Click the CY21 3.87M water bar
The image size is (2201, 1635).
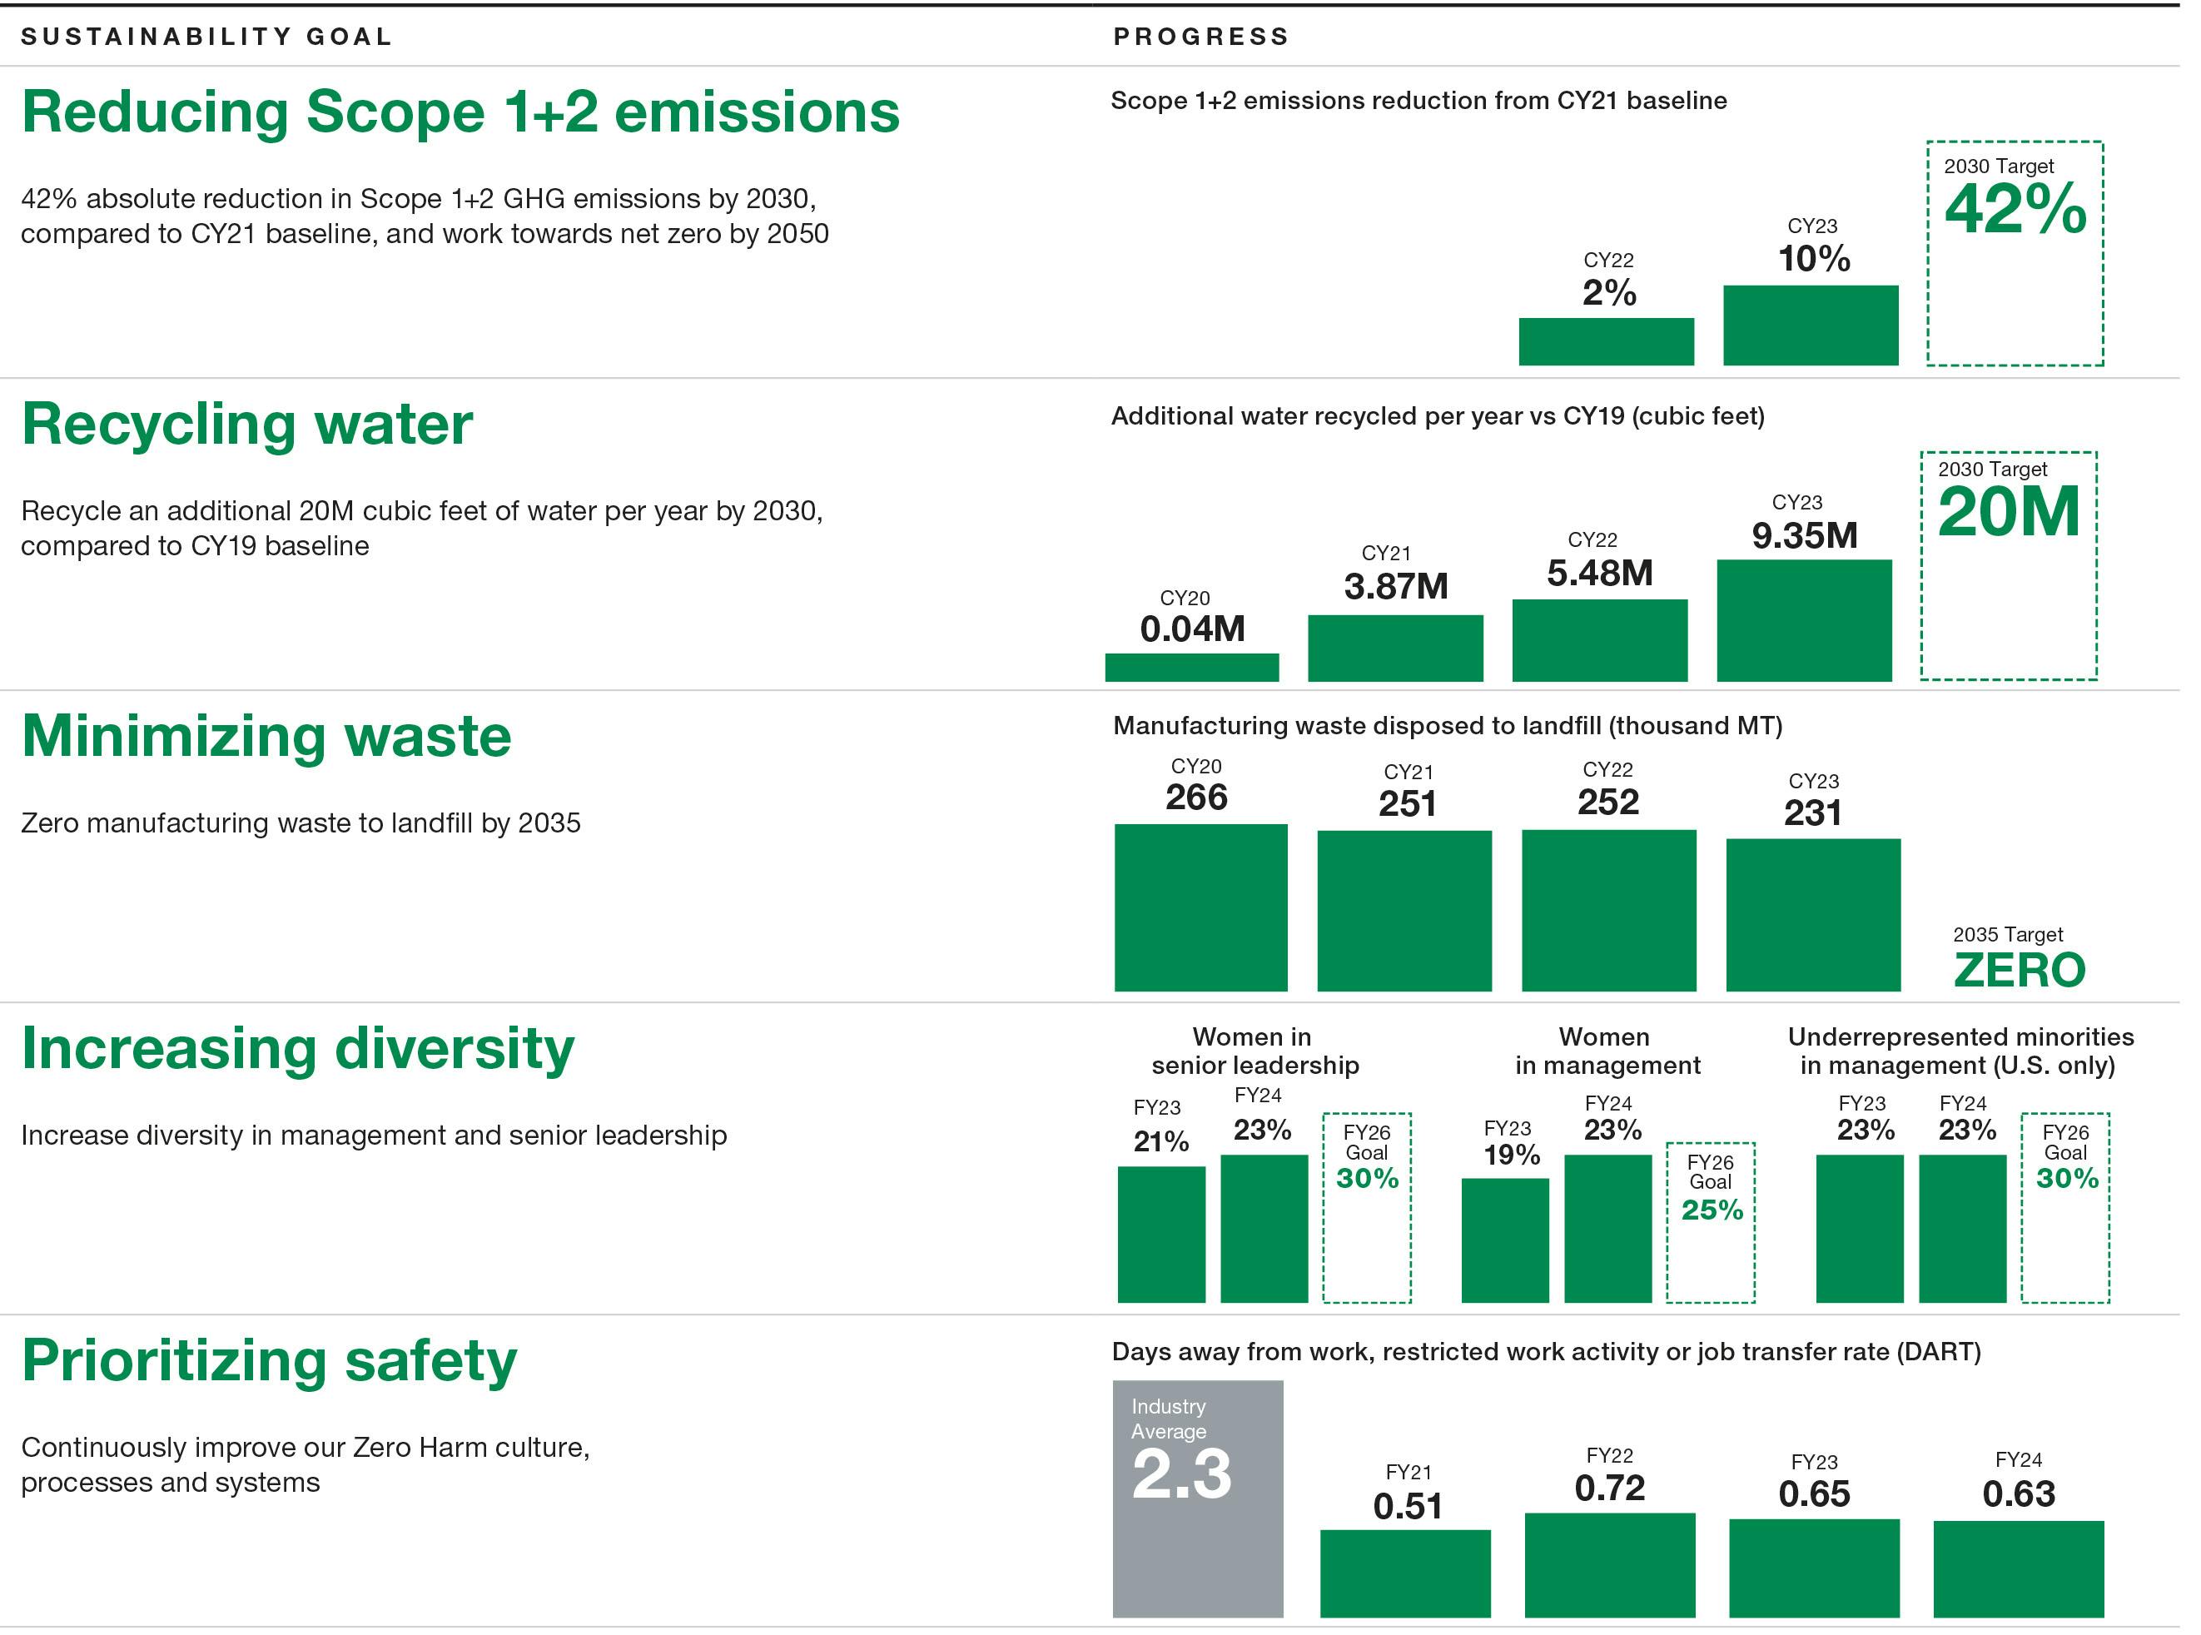tap(1395, 649)
